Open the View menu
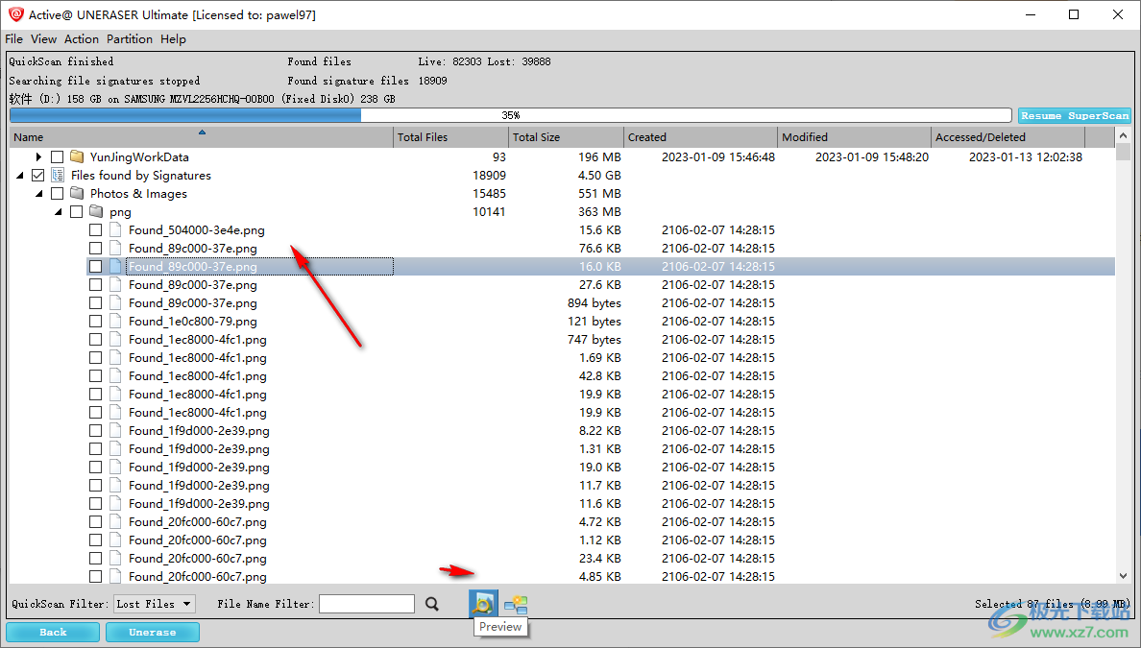The width and height of the screenshot is (1141, 648). 43,39
